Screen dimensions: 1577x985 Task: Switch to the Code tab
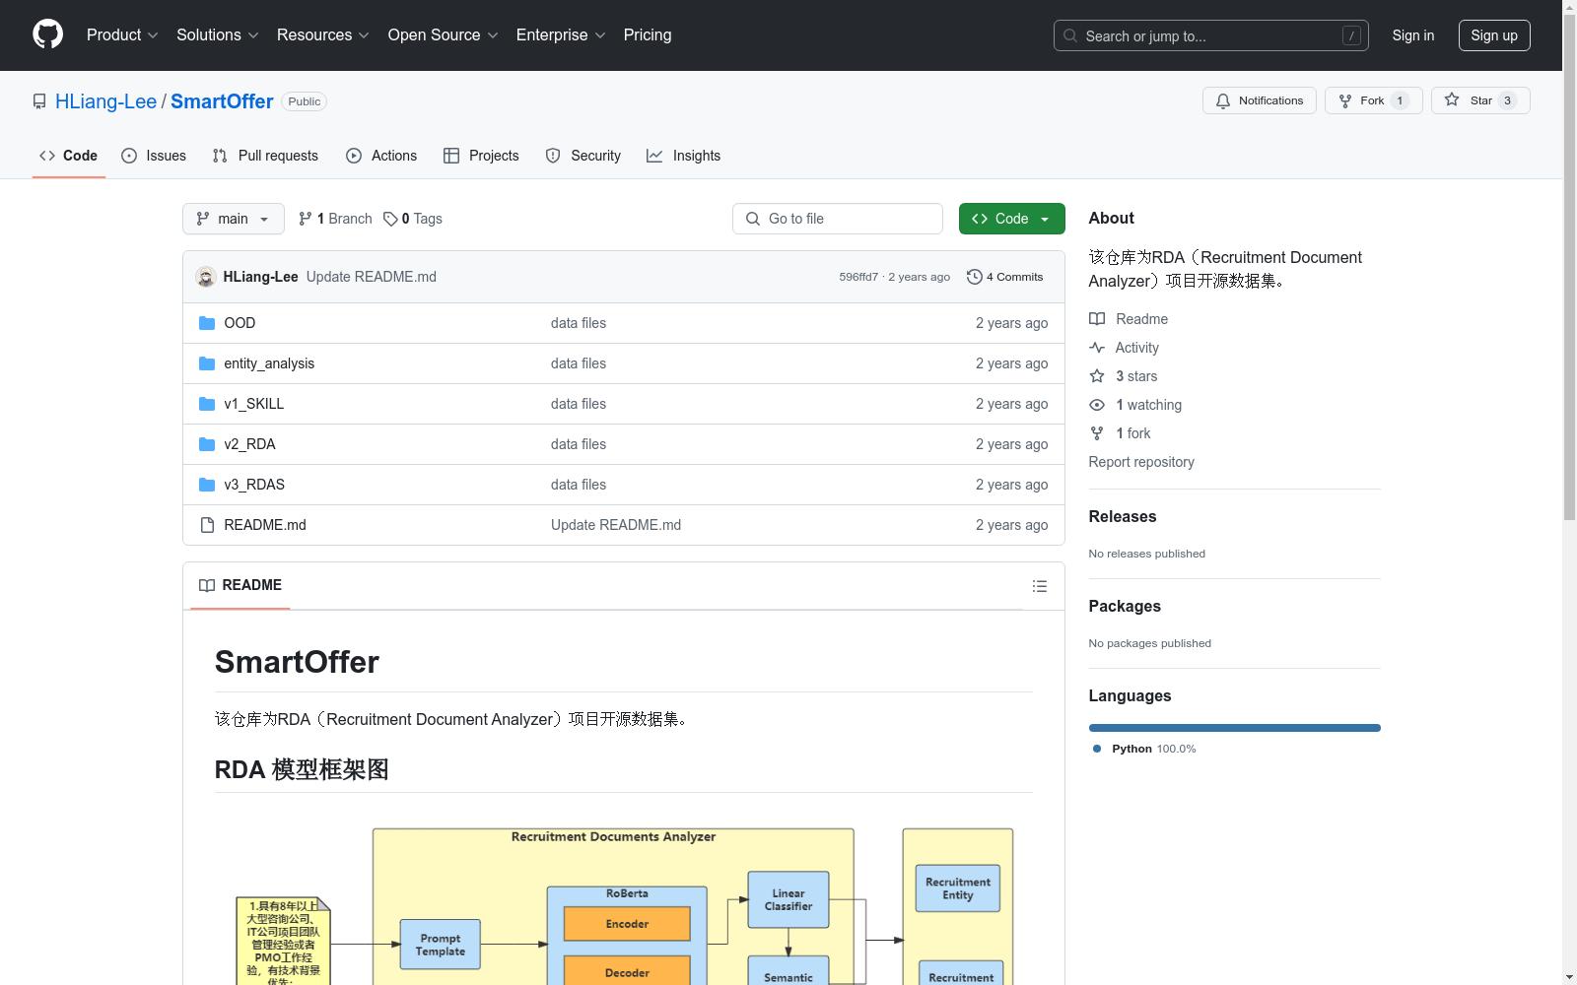coord(69,156)
